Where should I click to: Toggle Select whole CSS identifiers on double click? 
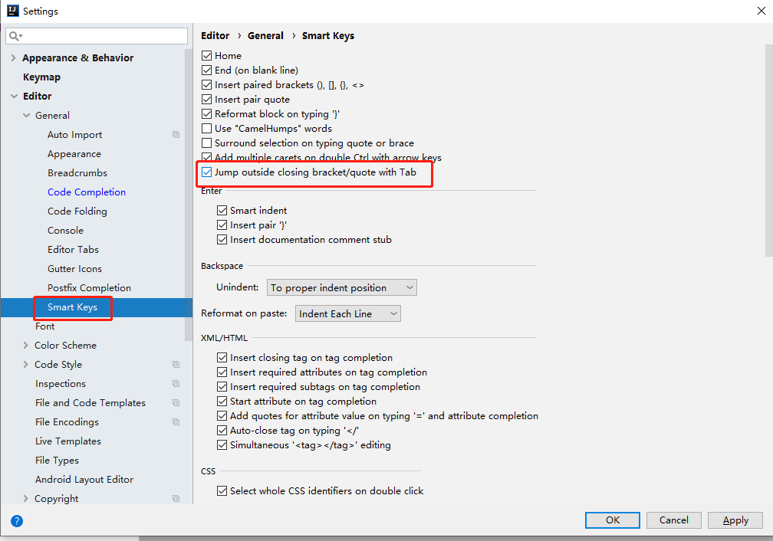click(x=222, y=490)
